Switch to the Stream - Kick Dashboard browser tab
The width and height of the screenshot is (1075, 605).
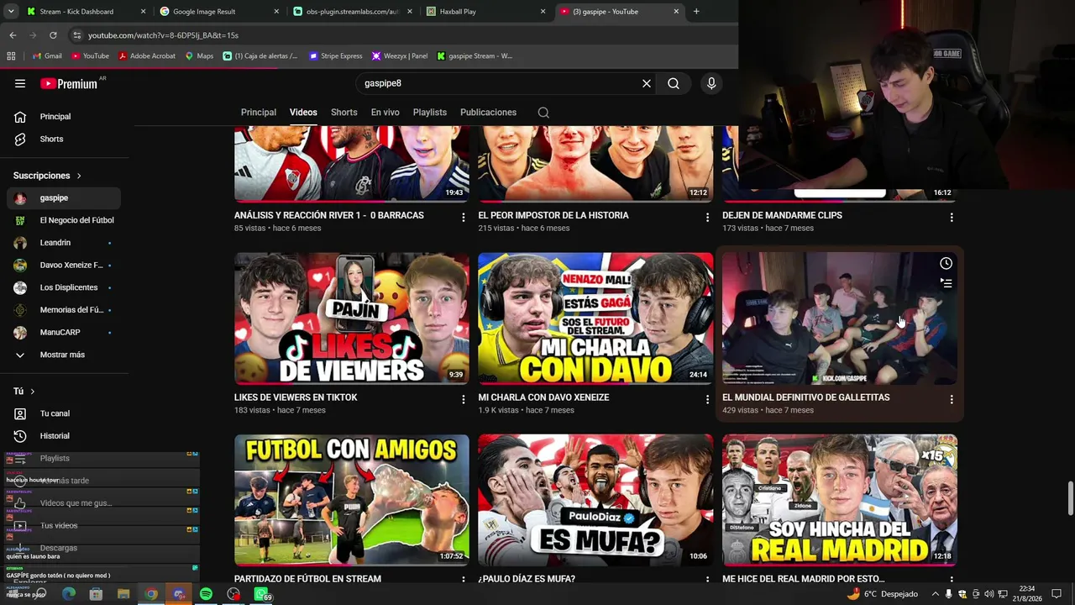pyautogui.click(x=86, y=12)
